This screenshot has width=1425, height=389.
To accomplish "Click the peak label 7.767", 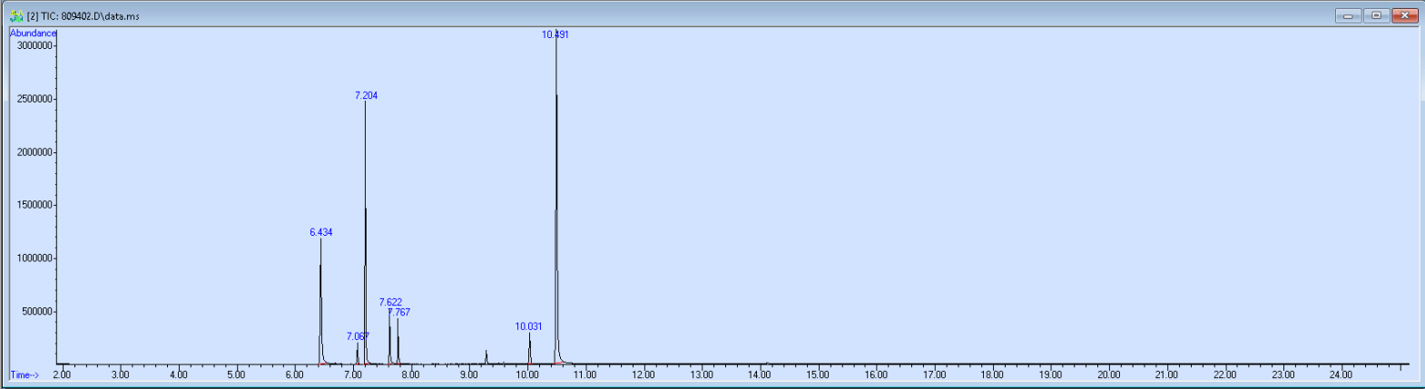I will (x=399, y=312).
